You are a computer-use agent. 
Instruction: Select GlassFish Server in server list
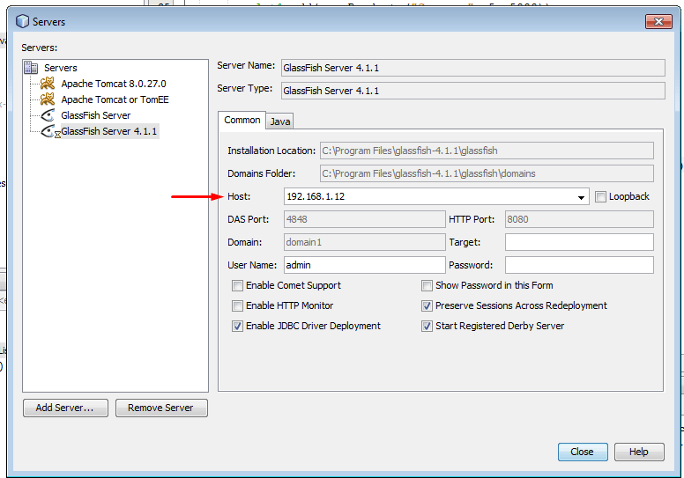tap(95, 115)
